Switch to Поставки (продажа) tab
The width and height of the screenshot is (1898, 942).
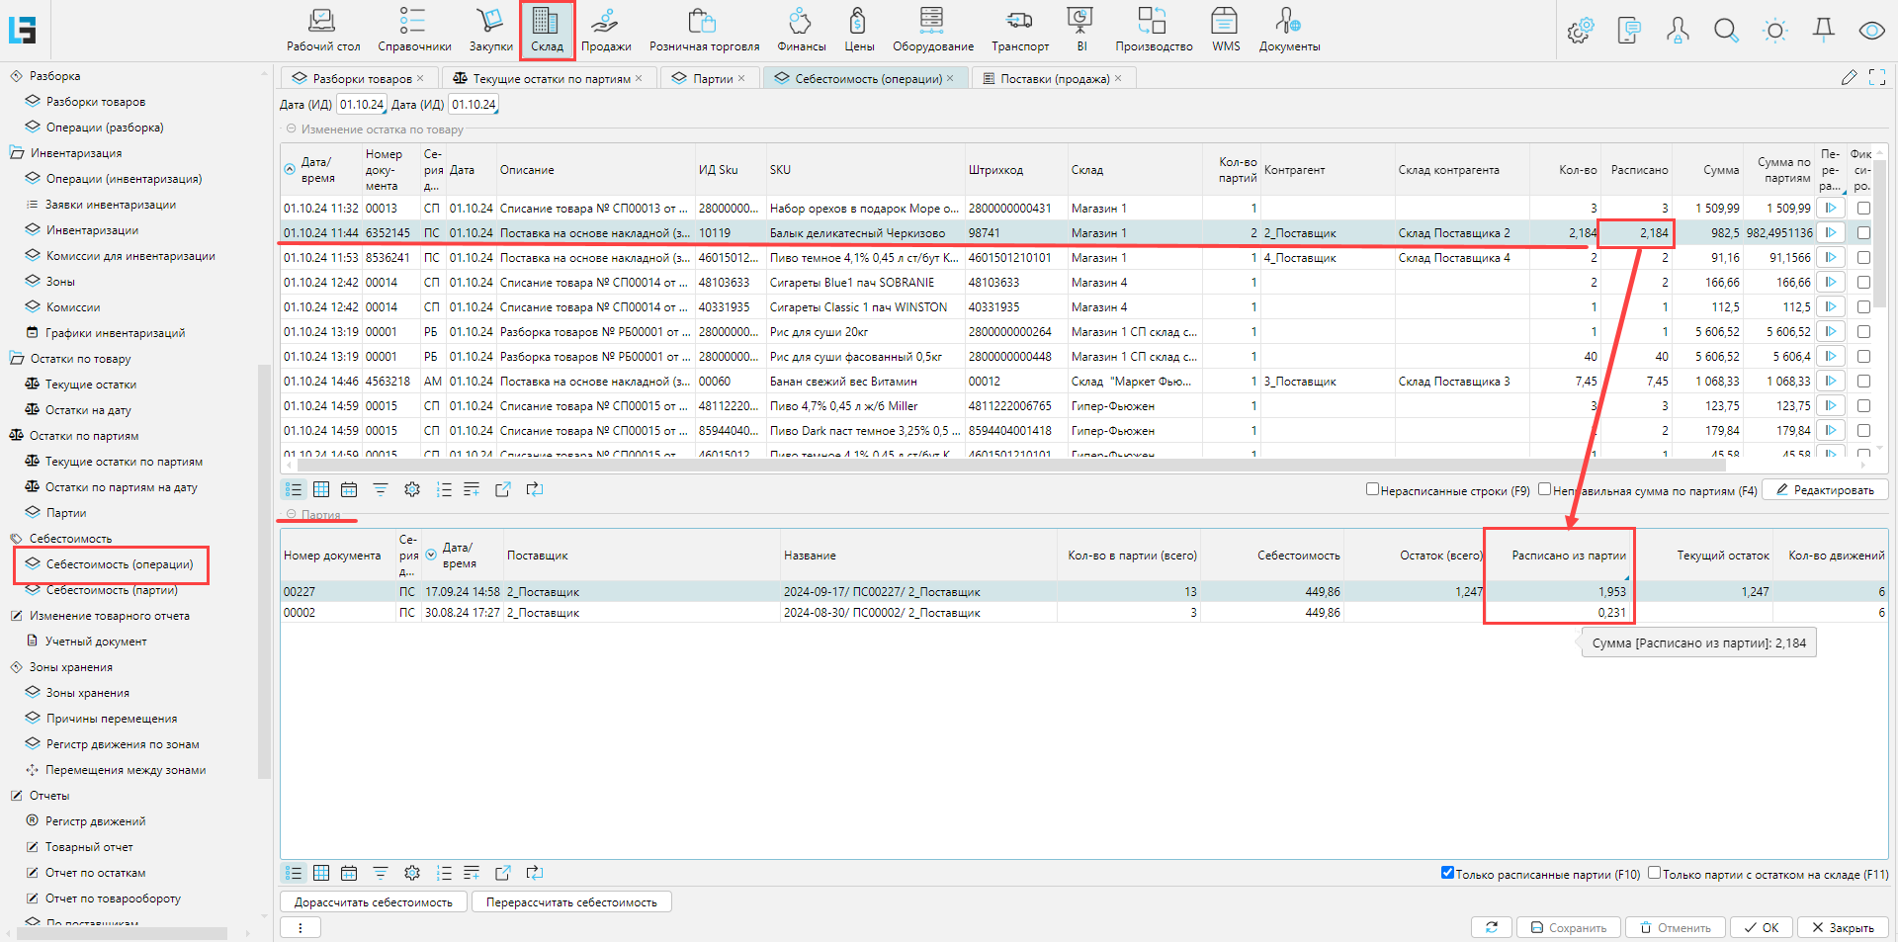pyautogui.click(x=1054, y=78)
